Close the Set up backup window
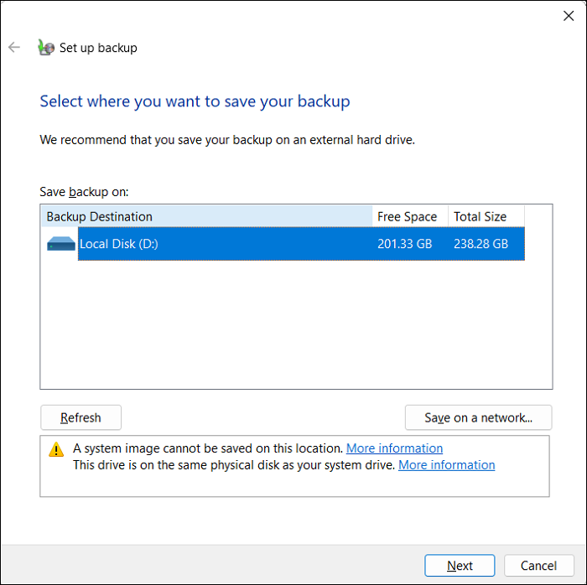This screenshot has width=587, height=585. [569, 15]
